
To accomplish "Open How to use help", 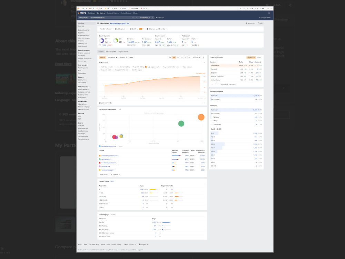I will (x=250, y=23).
